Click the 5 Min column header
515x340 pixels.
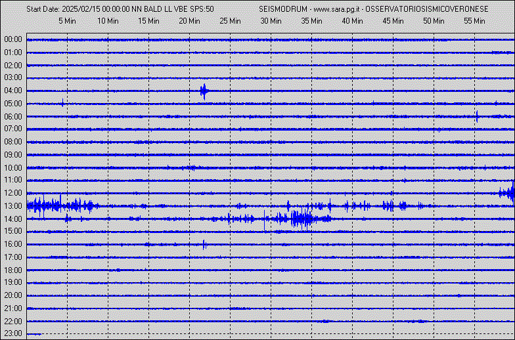(x=67, y=21)
